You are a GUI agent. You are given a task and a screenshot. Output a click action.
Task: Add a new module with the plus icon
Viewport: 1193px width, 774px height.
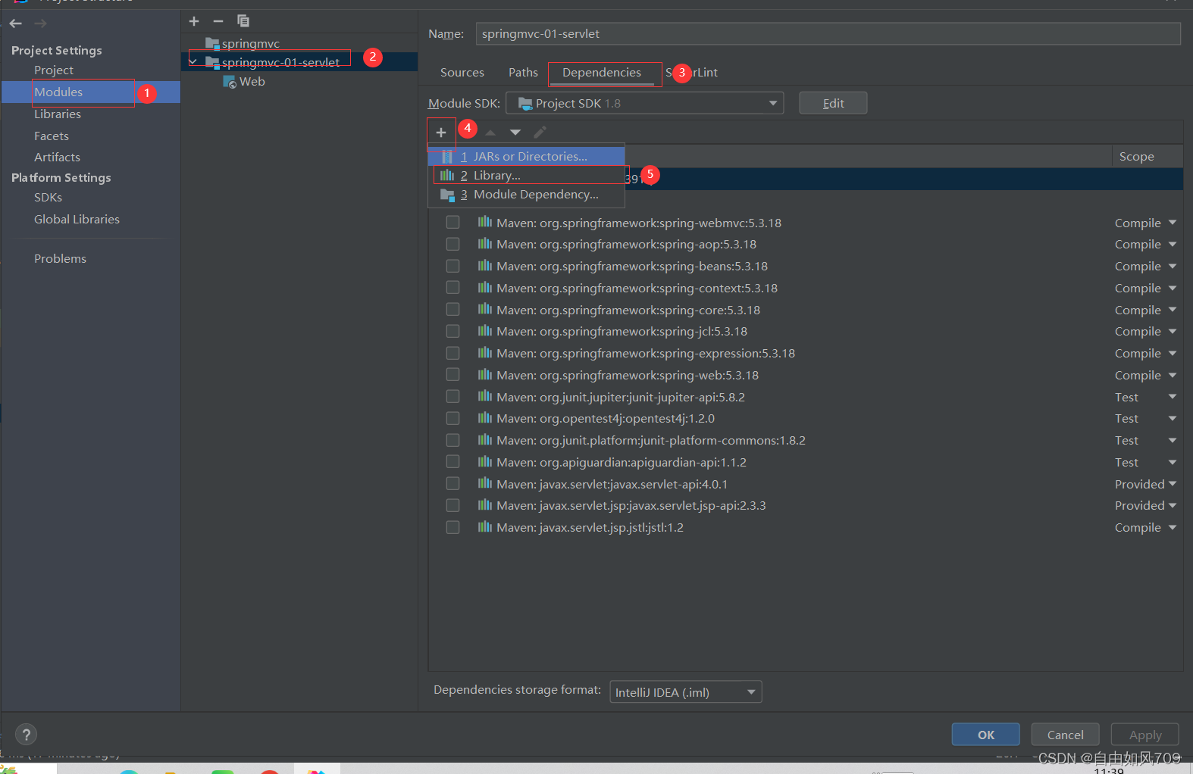tap(194, 21)
